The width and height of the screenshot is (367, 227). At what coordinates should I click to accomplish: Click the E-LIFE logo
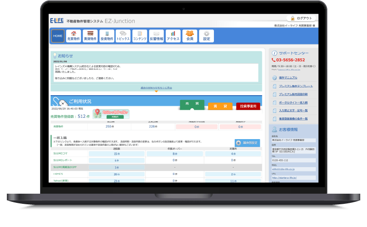(x=57, y=21)
